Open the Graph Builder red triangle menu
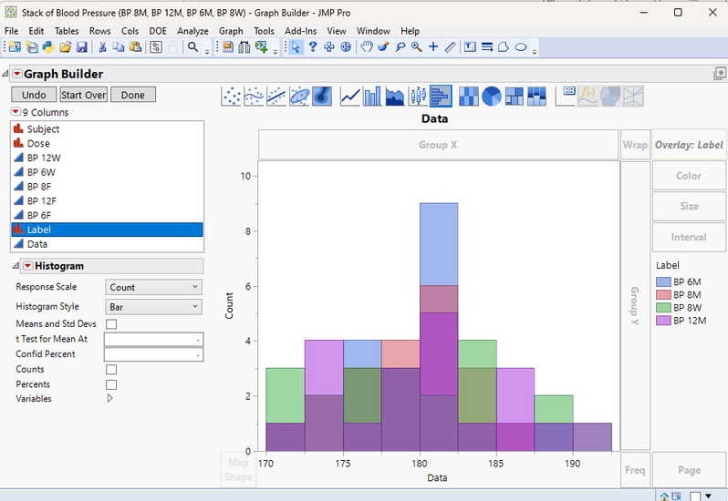The height and width of the screenshot is (501, 728). [x=17, y=74]
